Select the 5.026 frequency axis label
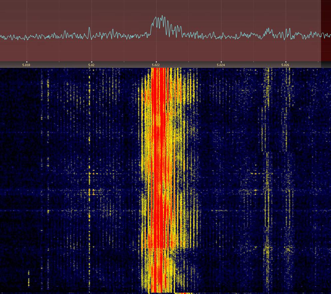 (285, 65)
